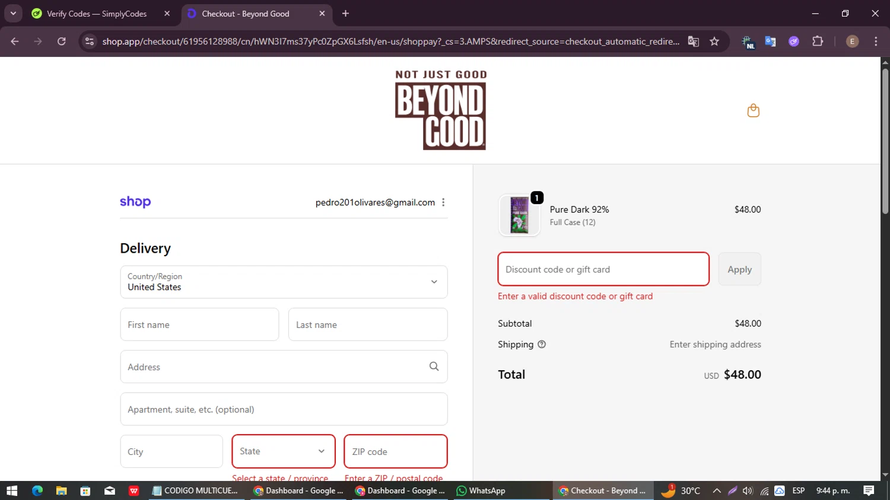This screenshot has width=890, height=500.
Task: Select the Checkout - Beyond Good tab
Action: tap(246, 14)
